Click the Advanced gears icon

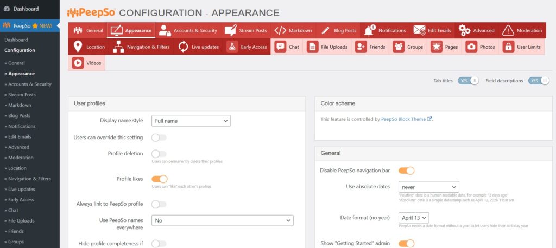(x=464, y=30)
